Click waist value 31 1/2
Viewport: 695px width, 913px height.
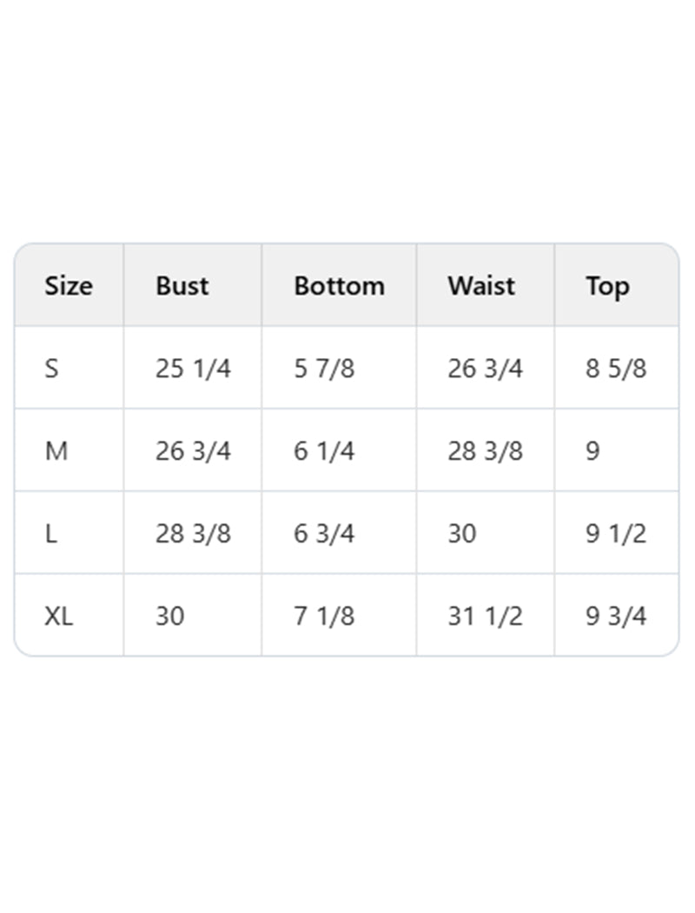485,616
